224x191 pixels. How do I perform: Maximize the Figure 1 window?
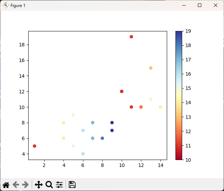click(x=200, y=5)
